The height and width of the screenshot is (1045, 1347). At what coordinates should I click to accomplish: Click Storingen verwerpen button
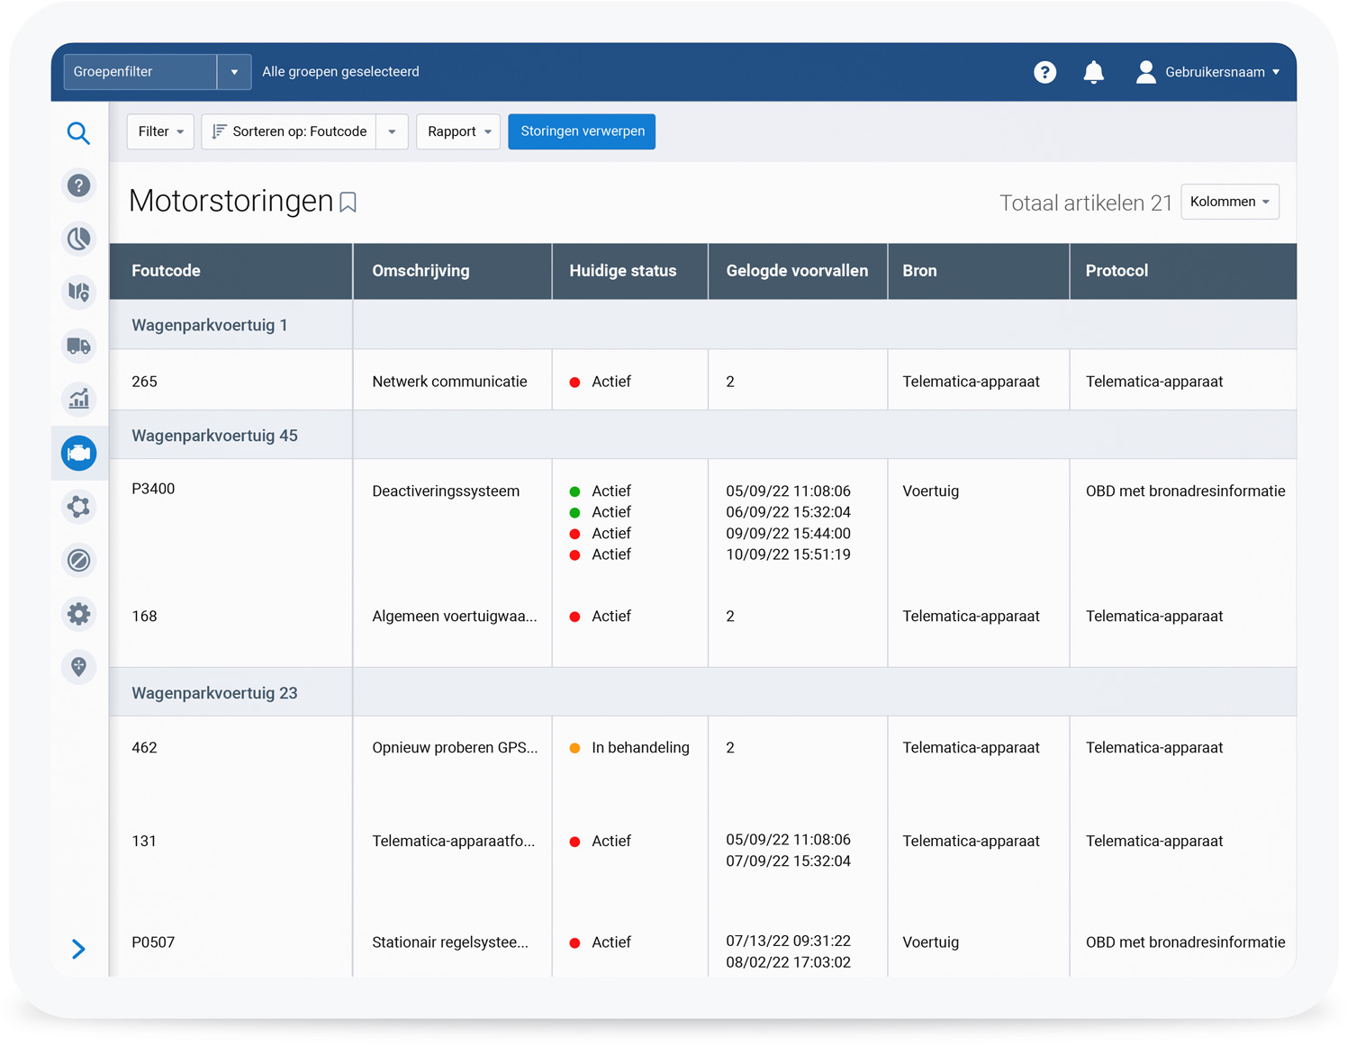[582, 131]
